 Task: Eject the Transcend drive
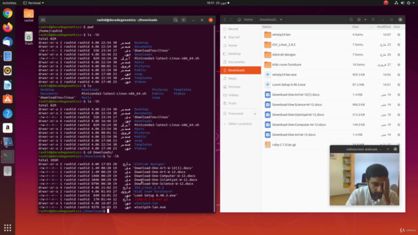255,114
